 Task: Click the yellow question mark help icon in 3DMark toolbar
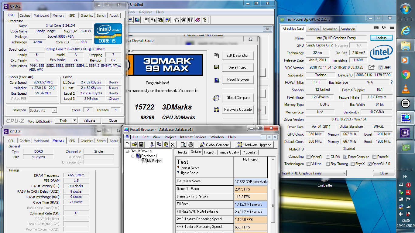coord(205,20)
